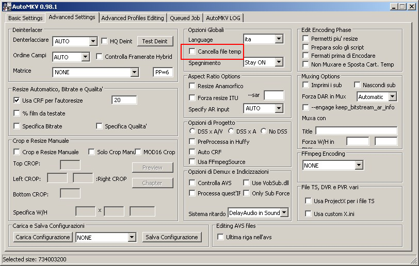The image size is (419, 266).
Task: Enable Resize Anamorfico checkbox
Action: [x=192, y=86]
